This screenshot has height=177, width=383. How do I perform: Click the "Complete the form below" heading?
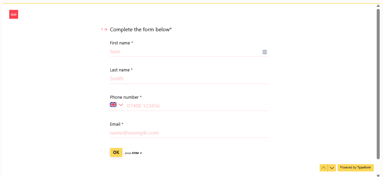click(141, 30)
